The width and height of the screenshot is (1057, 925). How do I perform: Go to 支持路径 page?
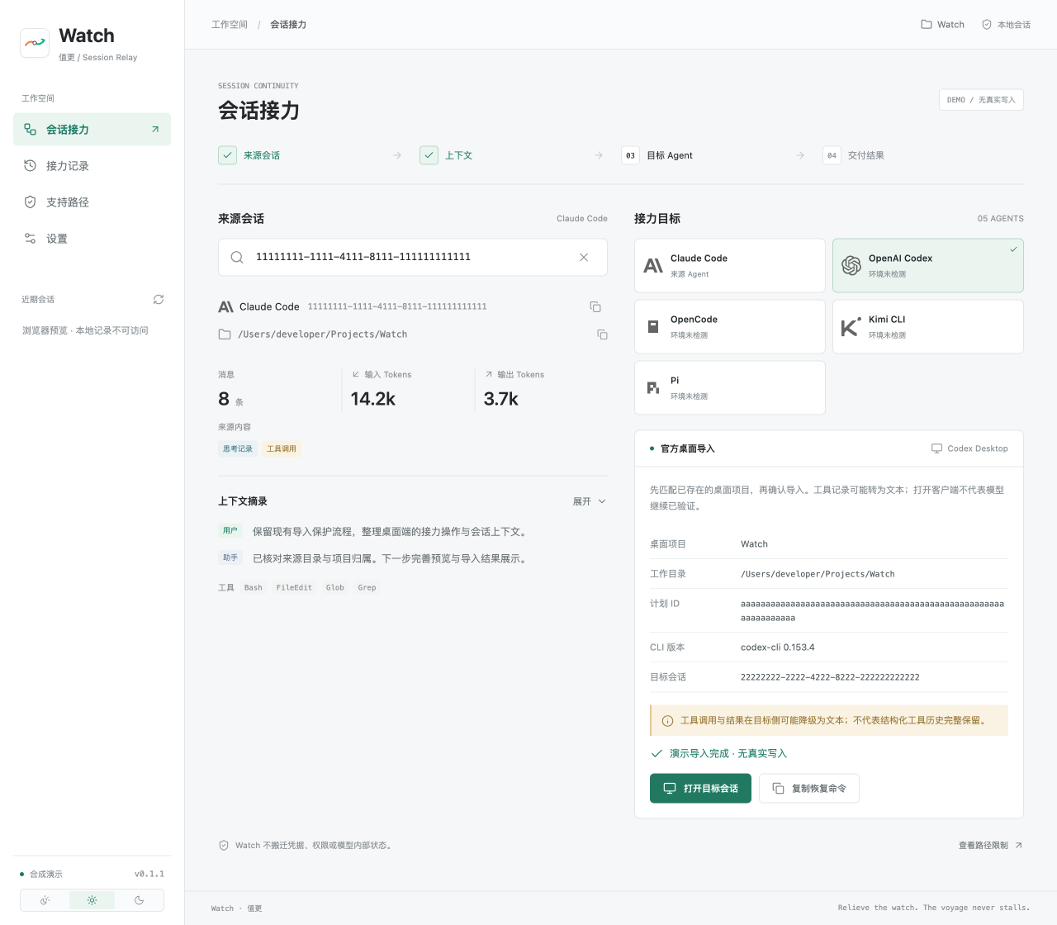coord(92,202)
